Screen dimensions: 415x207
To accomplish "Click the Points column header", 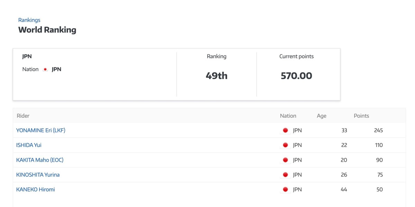I will point(361,116).
